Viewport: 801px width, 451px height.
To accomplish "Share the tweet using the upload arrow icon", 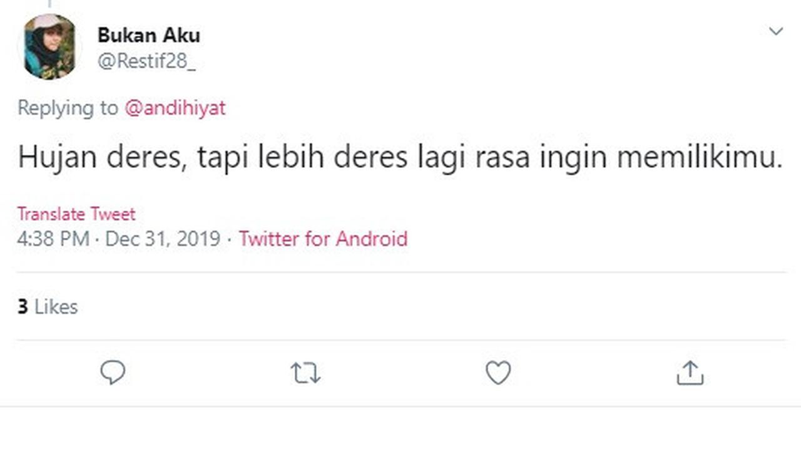I will (x=690, y=373).
